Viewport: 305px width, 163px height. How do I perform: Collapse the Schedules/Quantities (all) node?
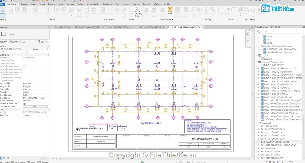coord(257,62)
